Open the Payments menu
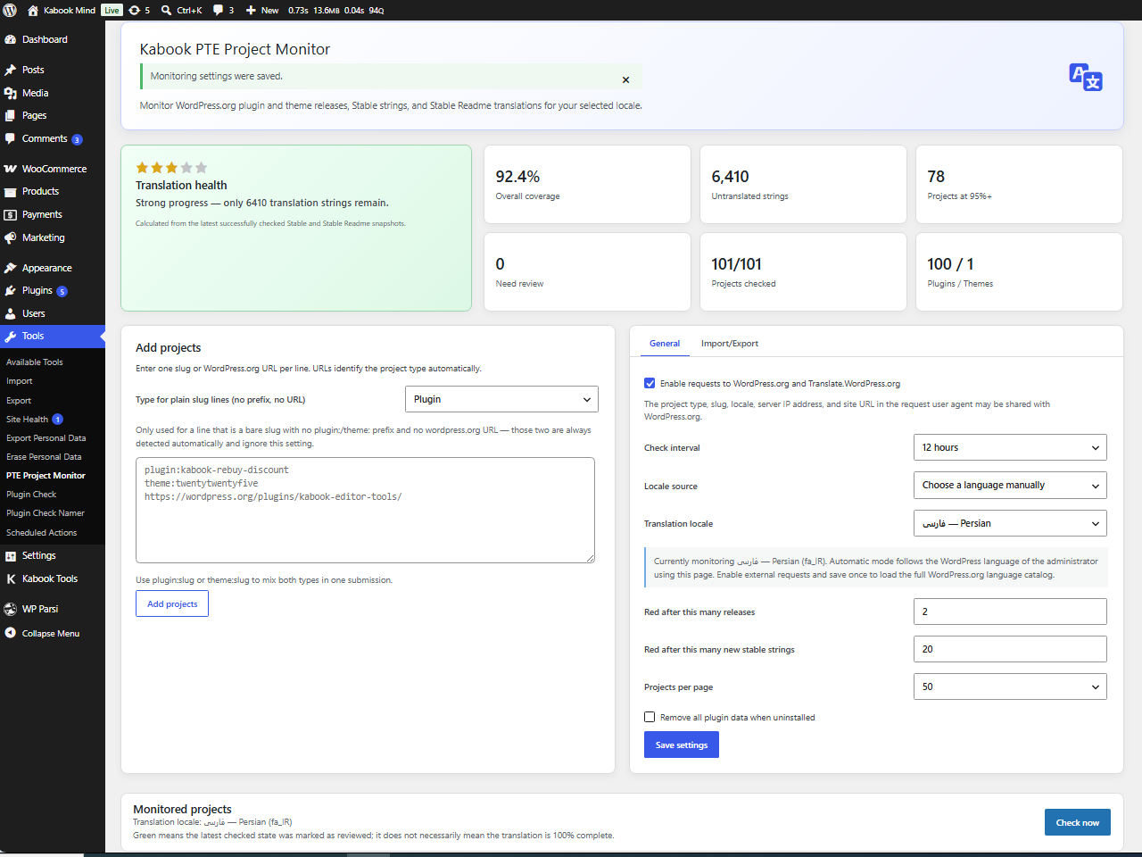The image size is (1142, 857). [53, 214]
